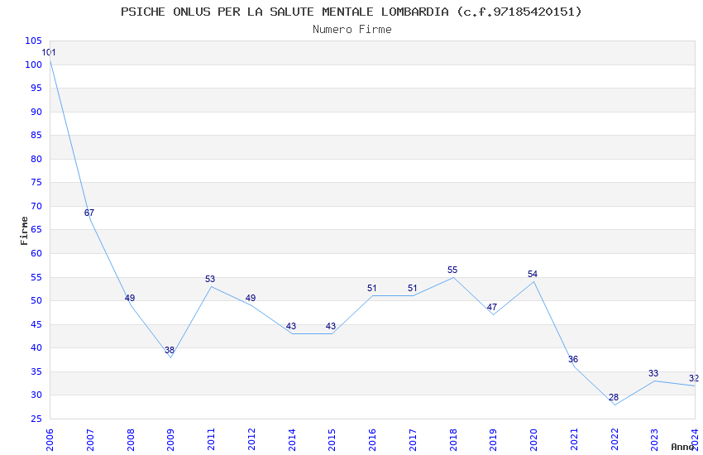Select data label 101 for year 2006
The height and width of the screenshot is (455, 703).
tap(49, 52)
